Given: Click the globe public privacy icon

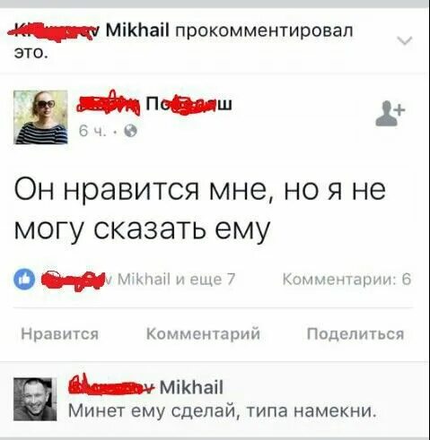Looking at the screenshot, I should [x=131, y=131].
